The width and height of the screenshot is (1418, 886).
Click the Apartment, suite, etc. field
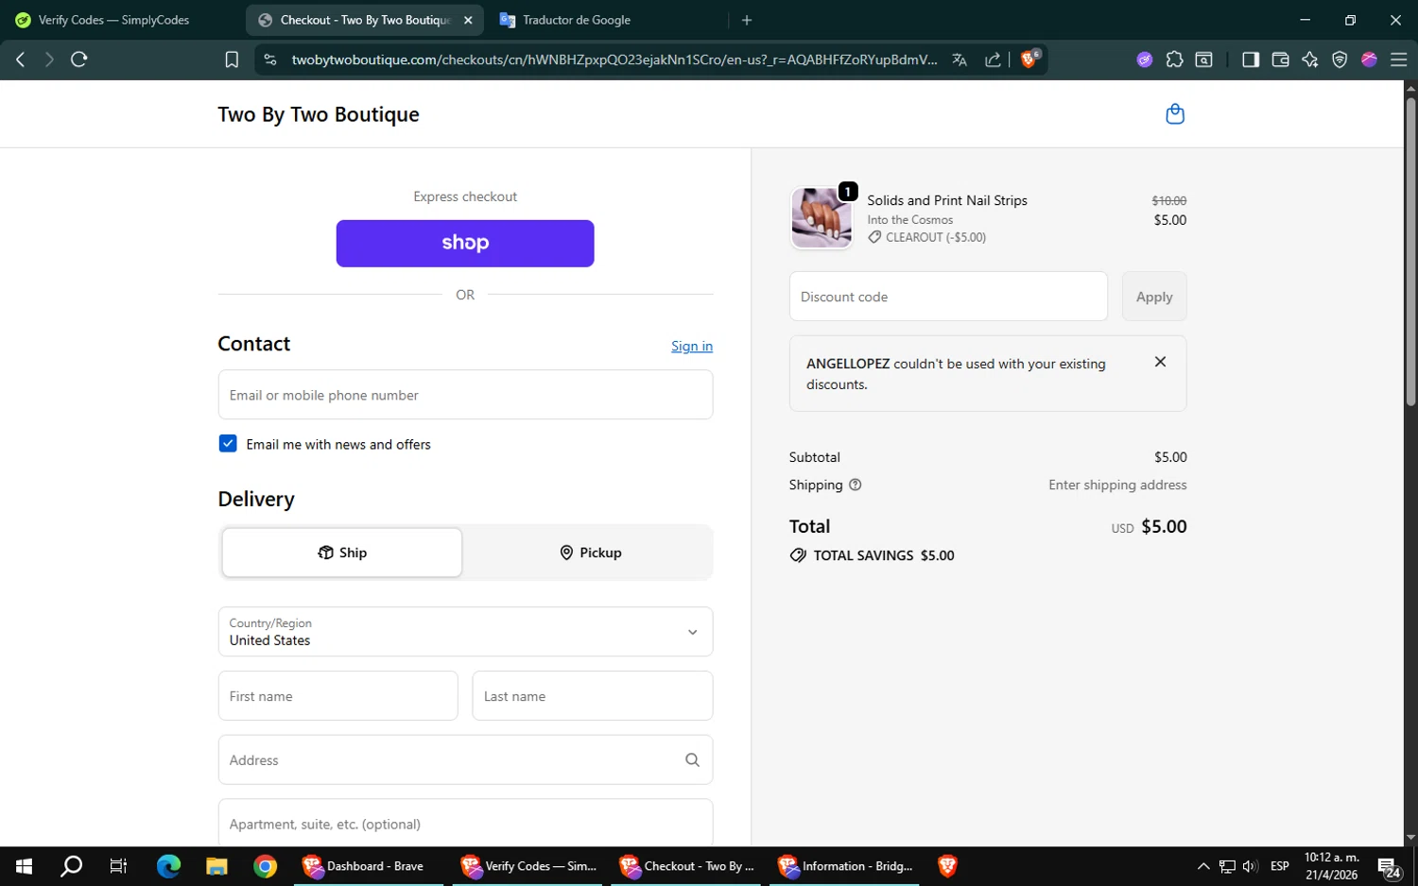(x=465, y=823)
